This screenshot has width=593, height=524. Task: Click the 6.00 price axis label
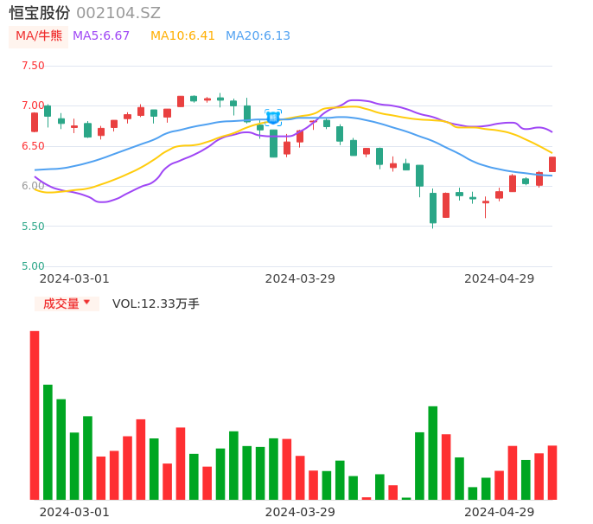pyautogui.click(x=33, y=186)
